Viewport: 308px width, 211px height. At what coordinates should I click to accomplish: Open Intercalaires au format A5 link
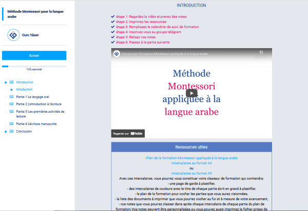192,173
